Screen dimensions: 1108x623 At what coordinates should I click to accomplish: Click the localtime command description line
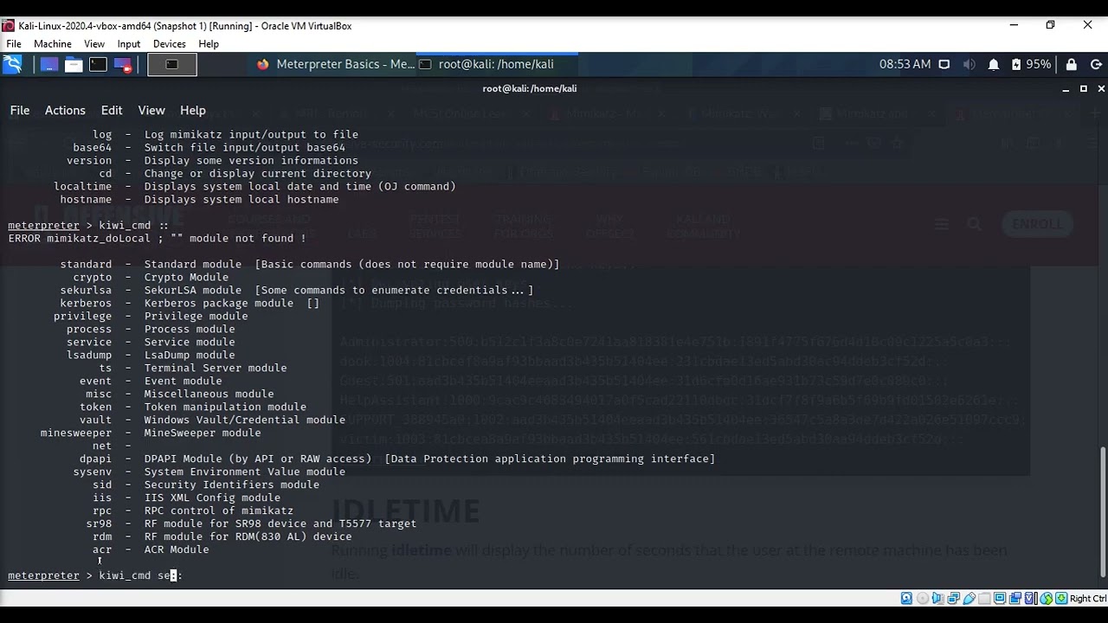tap(254, 186)
